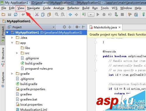Click the Save All toolbar icon
This screenshot has width=146, height=111.
coord(9,15)
